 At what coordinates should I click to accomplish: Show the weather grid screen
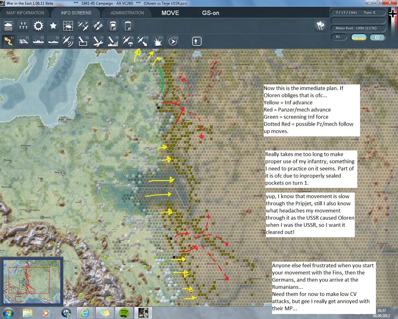pyautogui.click(x=68, y=26)
